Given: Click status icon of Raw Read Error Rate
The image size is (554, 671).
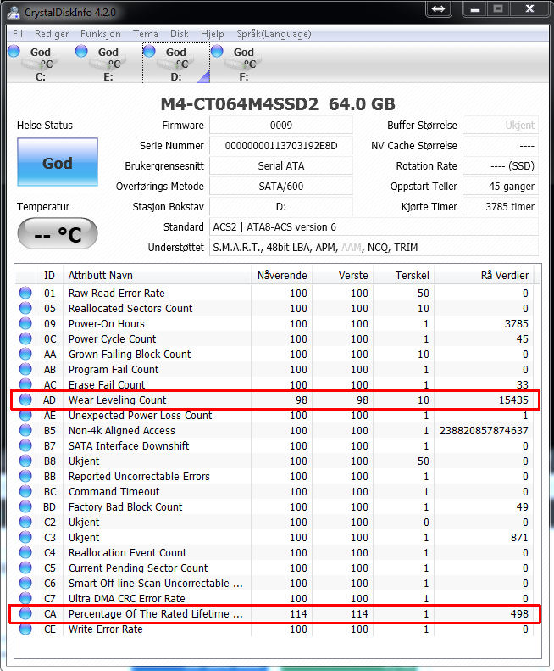Looking at the screenshot, I should pyautogui.click(x=25, y=293).
